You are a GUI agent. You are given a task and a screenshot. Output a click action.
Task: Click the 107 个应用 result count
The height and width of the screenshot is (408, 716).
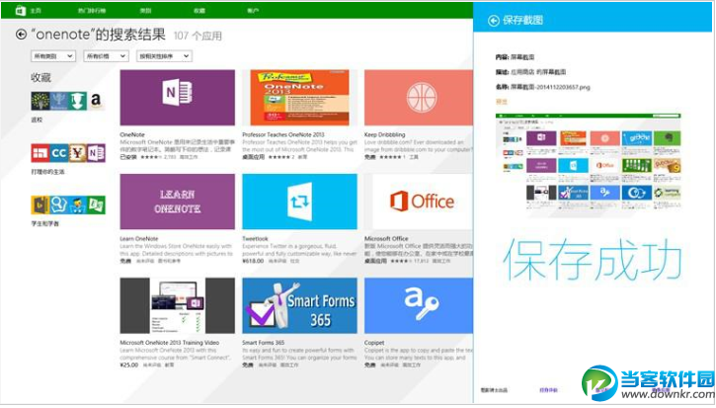pos(198,36)
